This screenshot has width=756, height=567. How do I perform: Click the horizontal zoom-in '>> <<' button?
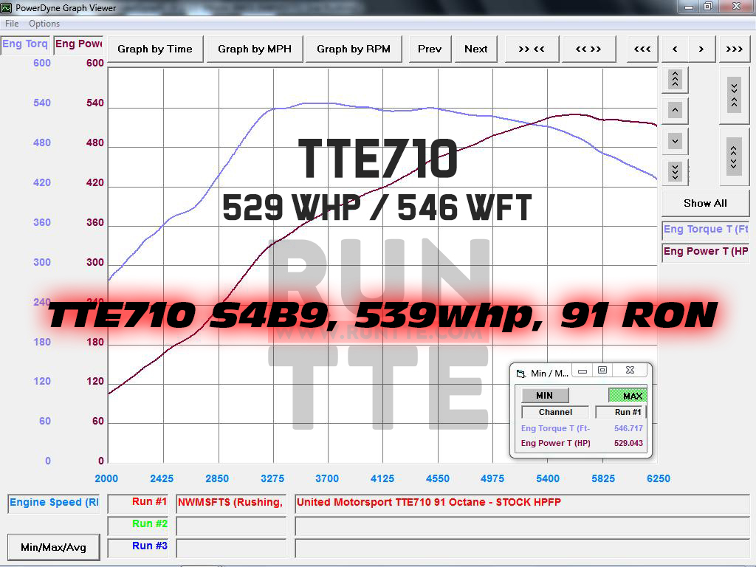click(531, 49)
